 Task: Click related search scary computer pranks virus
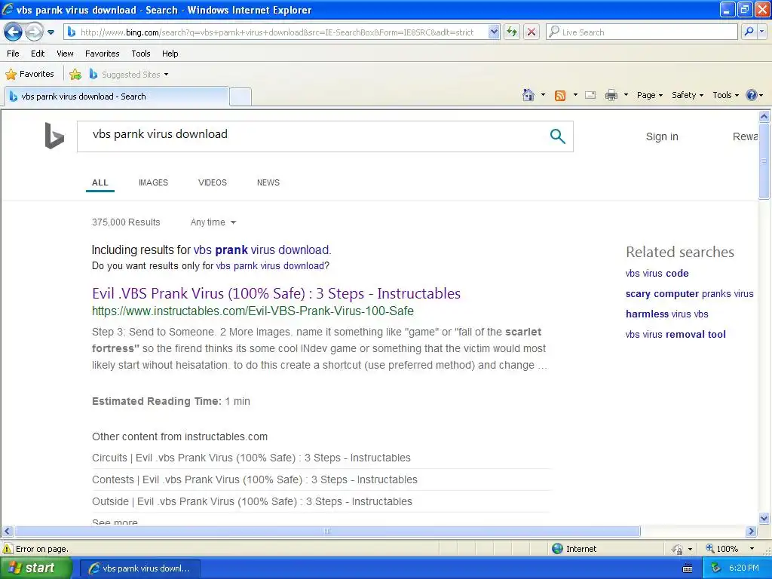689,293
